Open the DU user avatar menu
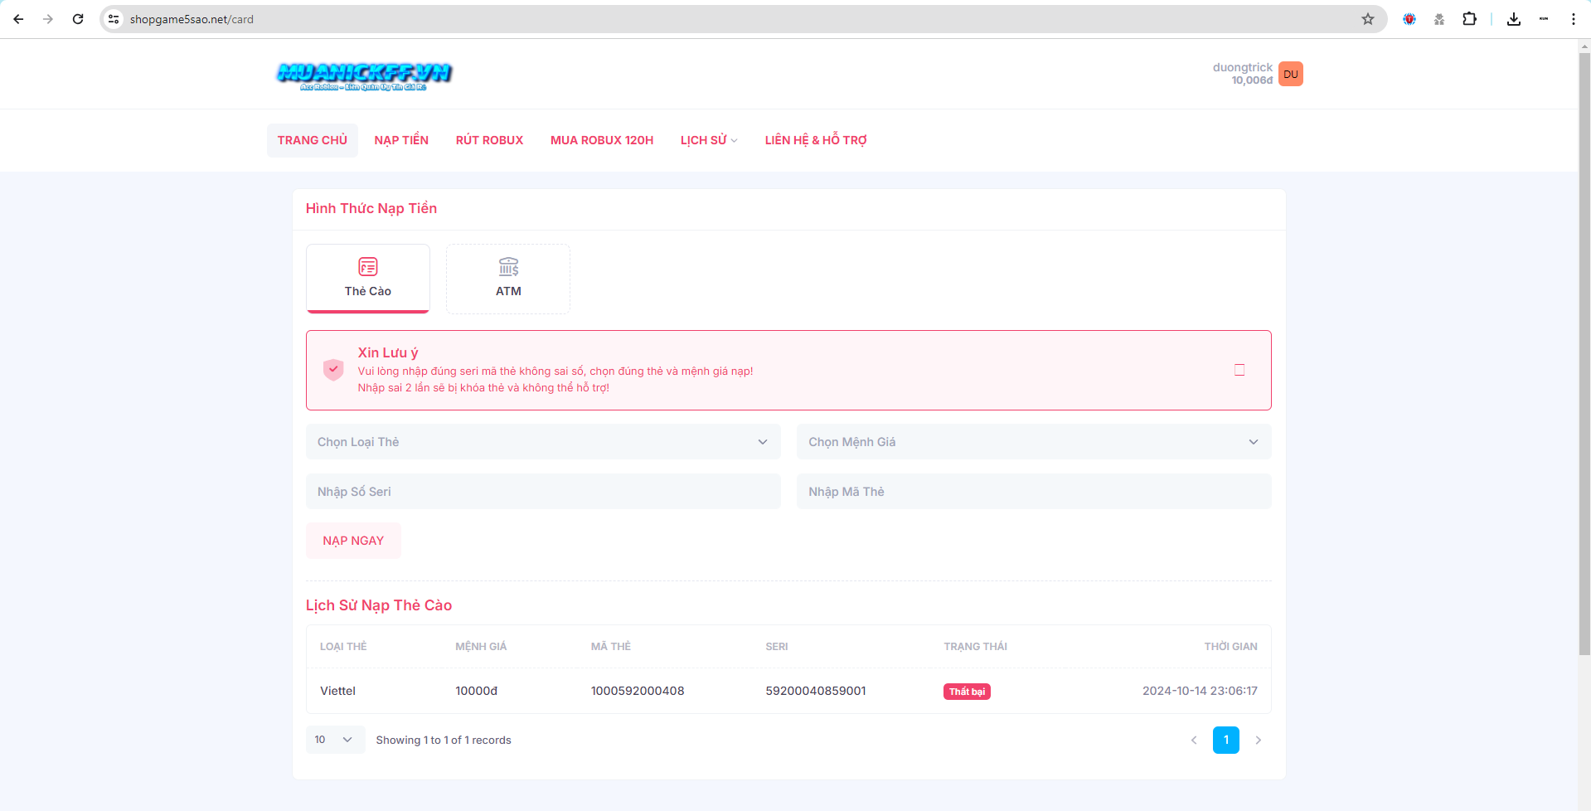The height and width of the screenshot is (811, 1591). coord(1290,74)
